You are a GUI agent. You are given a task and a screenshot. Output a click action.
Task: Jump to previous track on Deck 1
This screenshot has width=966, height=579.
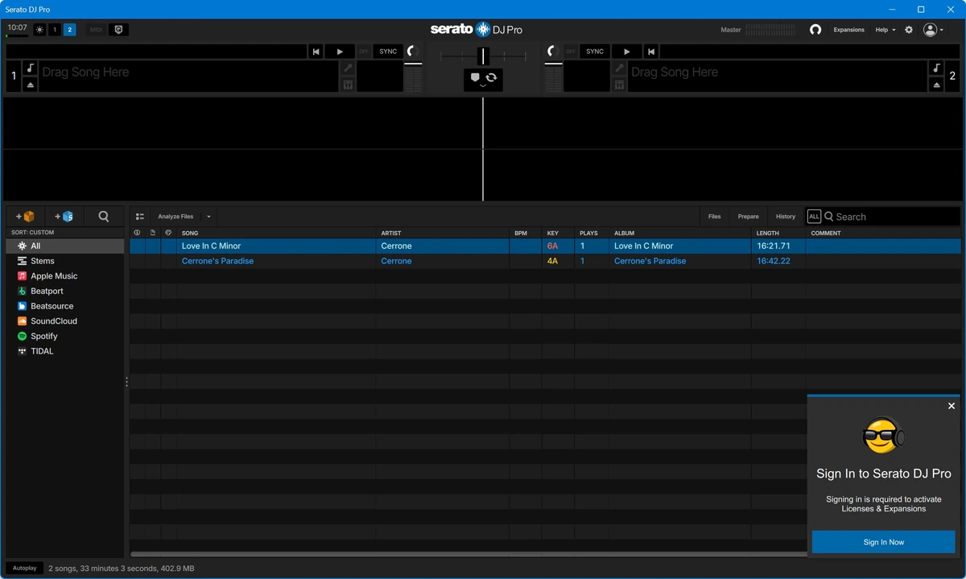click(316, 52)
